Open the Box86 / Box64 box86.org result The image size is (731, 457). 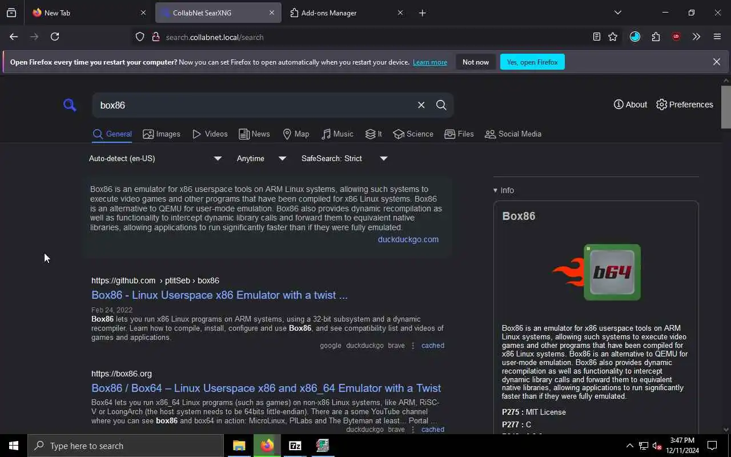[x=266, y=388]
